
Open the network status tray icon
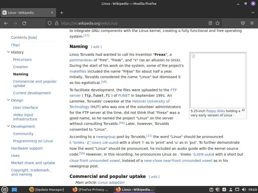tap(237, 189)
